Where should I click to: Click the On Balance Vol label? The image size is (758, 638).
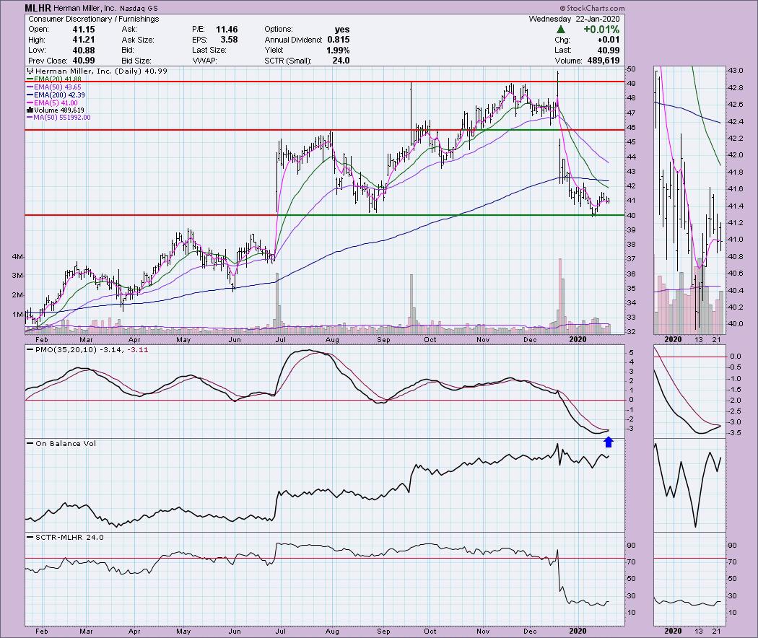pyautogui.click(x=66, y=443)
